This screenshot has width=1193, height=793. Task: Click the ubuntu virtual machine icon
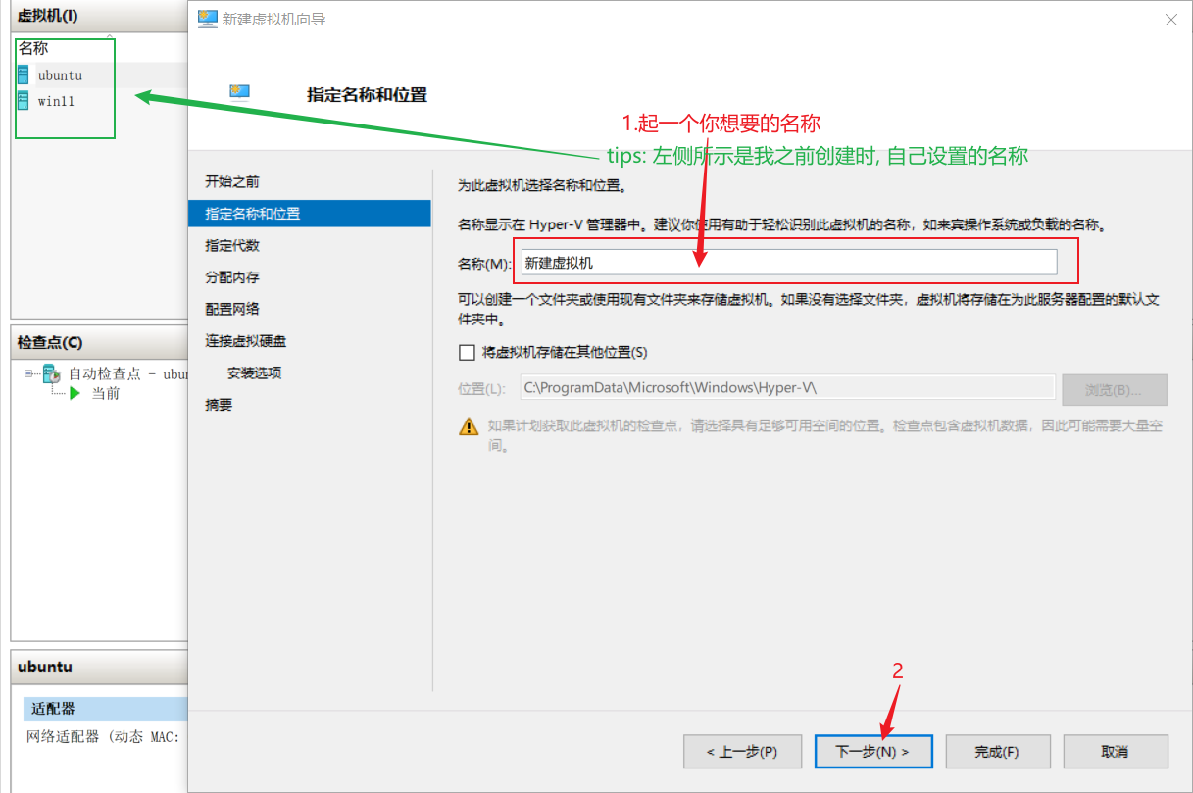23,75
